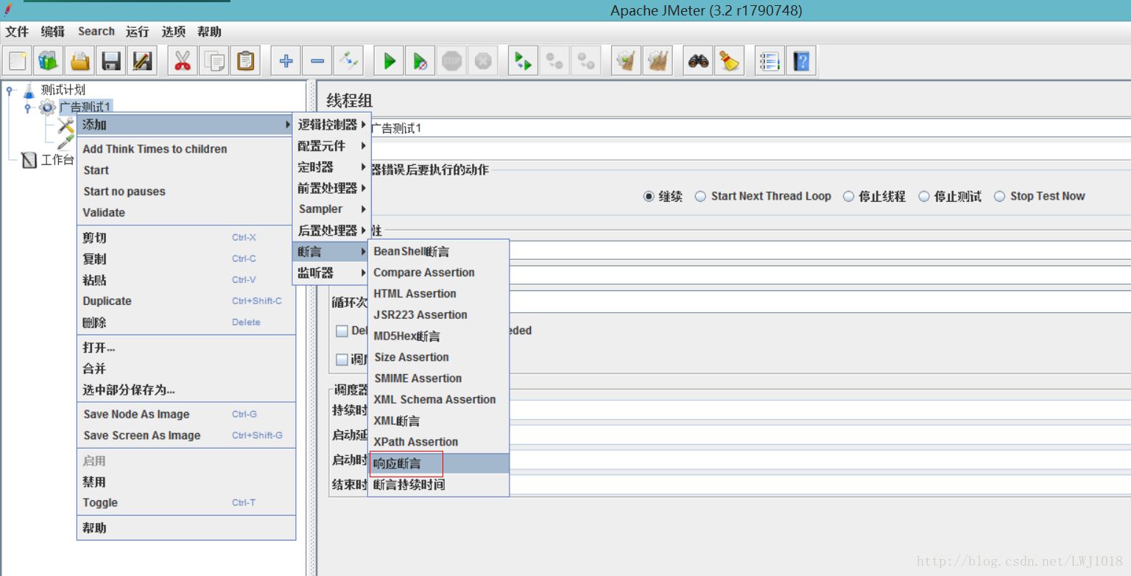Open the 帮助 menu in menu bar
1131x576 pixels.
pyautogui.click(x=210, y=32)
